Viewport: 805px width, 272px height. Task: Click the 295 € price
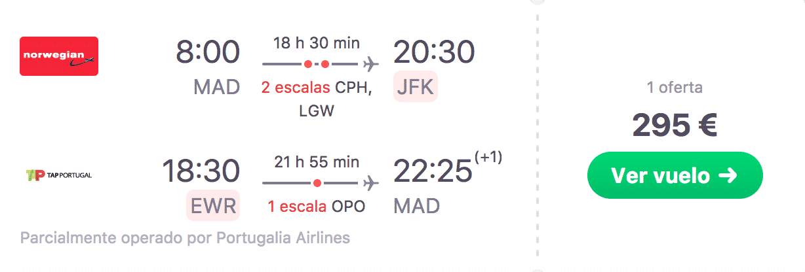(x=675, y=125)
